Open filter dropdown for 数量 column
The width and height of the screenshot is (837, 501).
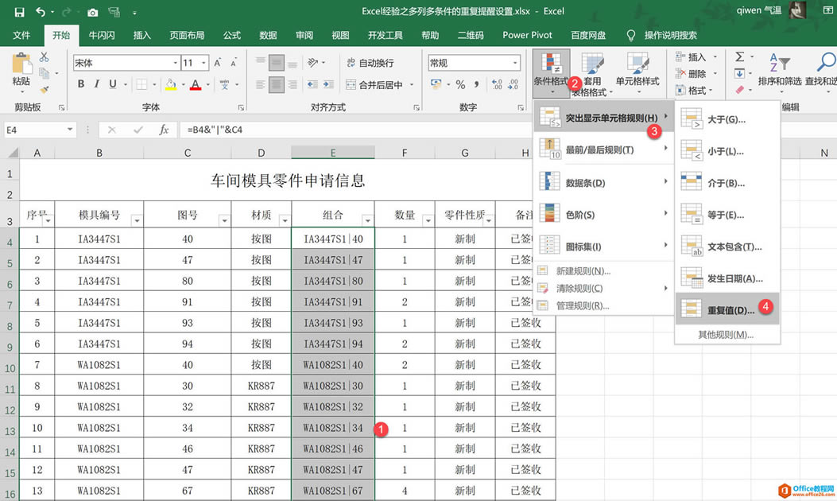pos(428,220)
